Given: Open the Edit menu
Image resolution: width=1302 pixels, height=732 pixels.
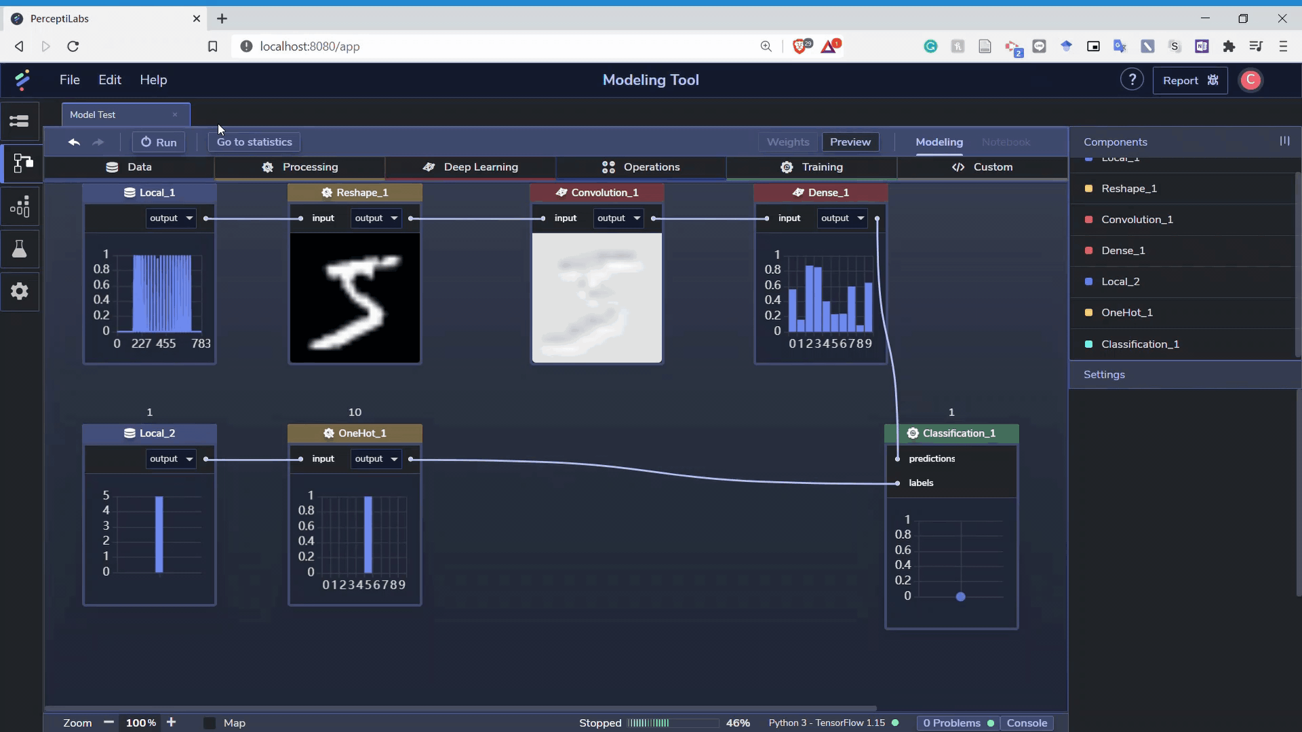Looking at the screenshot, I should (x=110, y=79).
